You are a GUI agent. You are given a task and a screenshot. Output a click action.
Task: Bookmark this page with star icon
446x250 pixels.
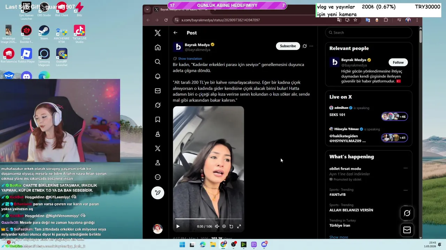click(x=355, y=20)
